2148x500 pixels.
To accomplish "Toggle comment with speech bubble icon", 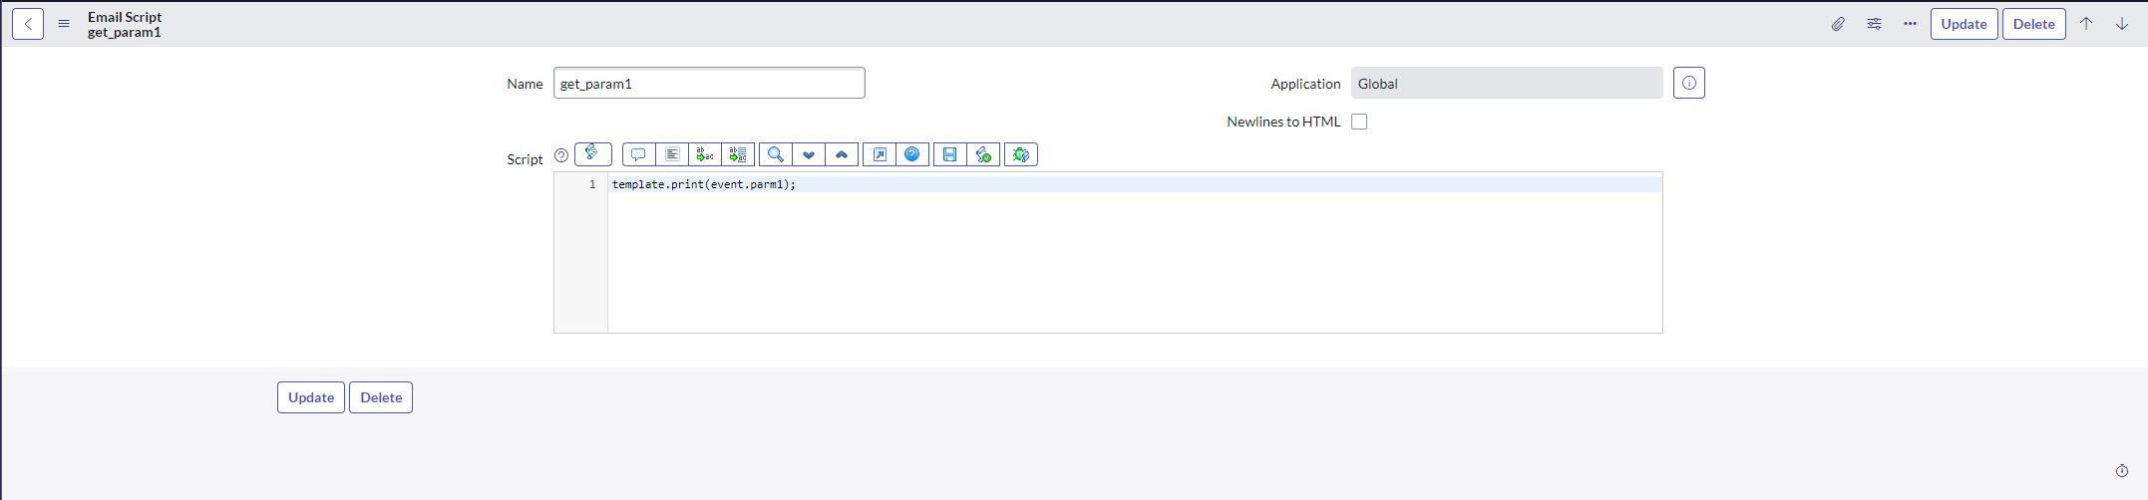I will pos(638,154).
